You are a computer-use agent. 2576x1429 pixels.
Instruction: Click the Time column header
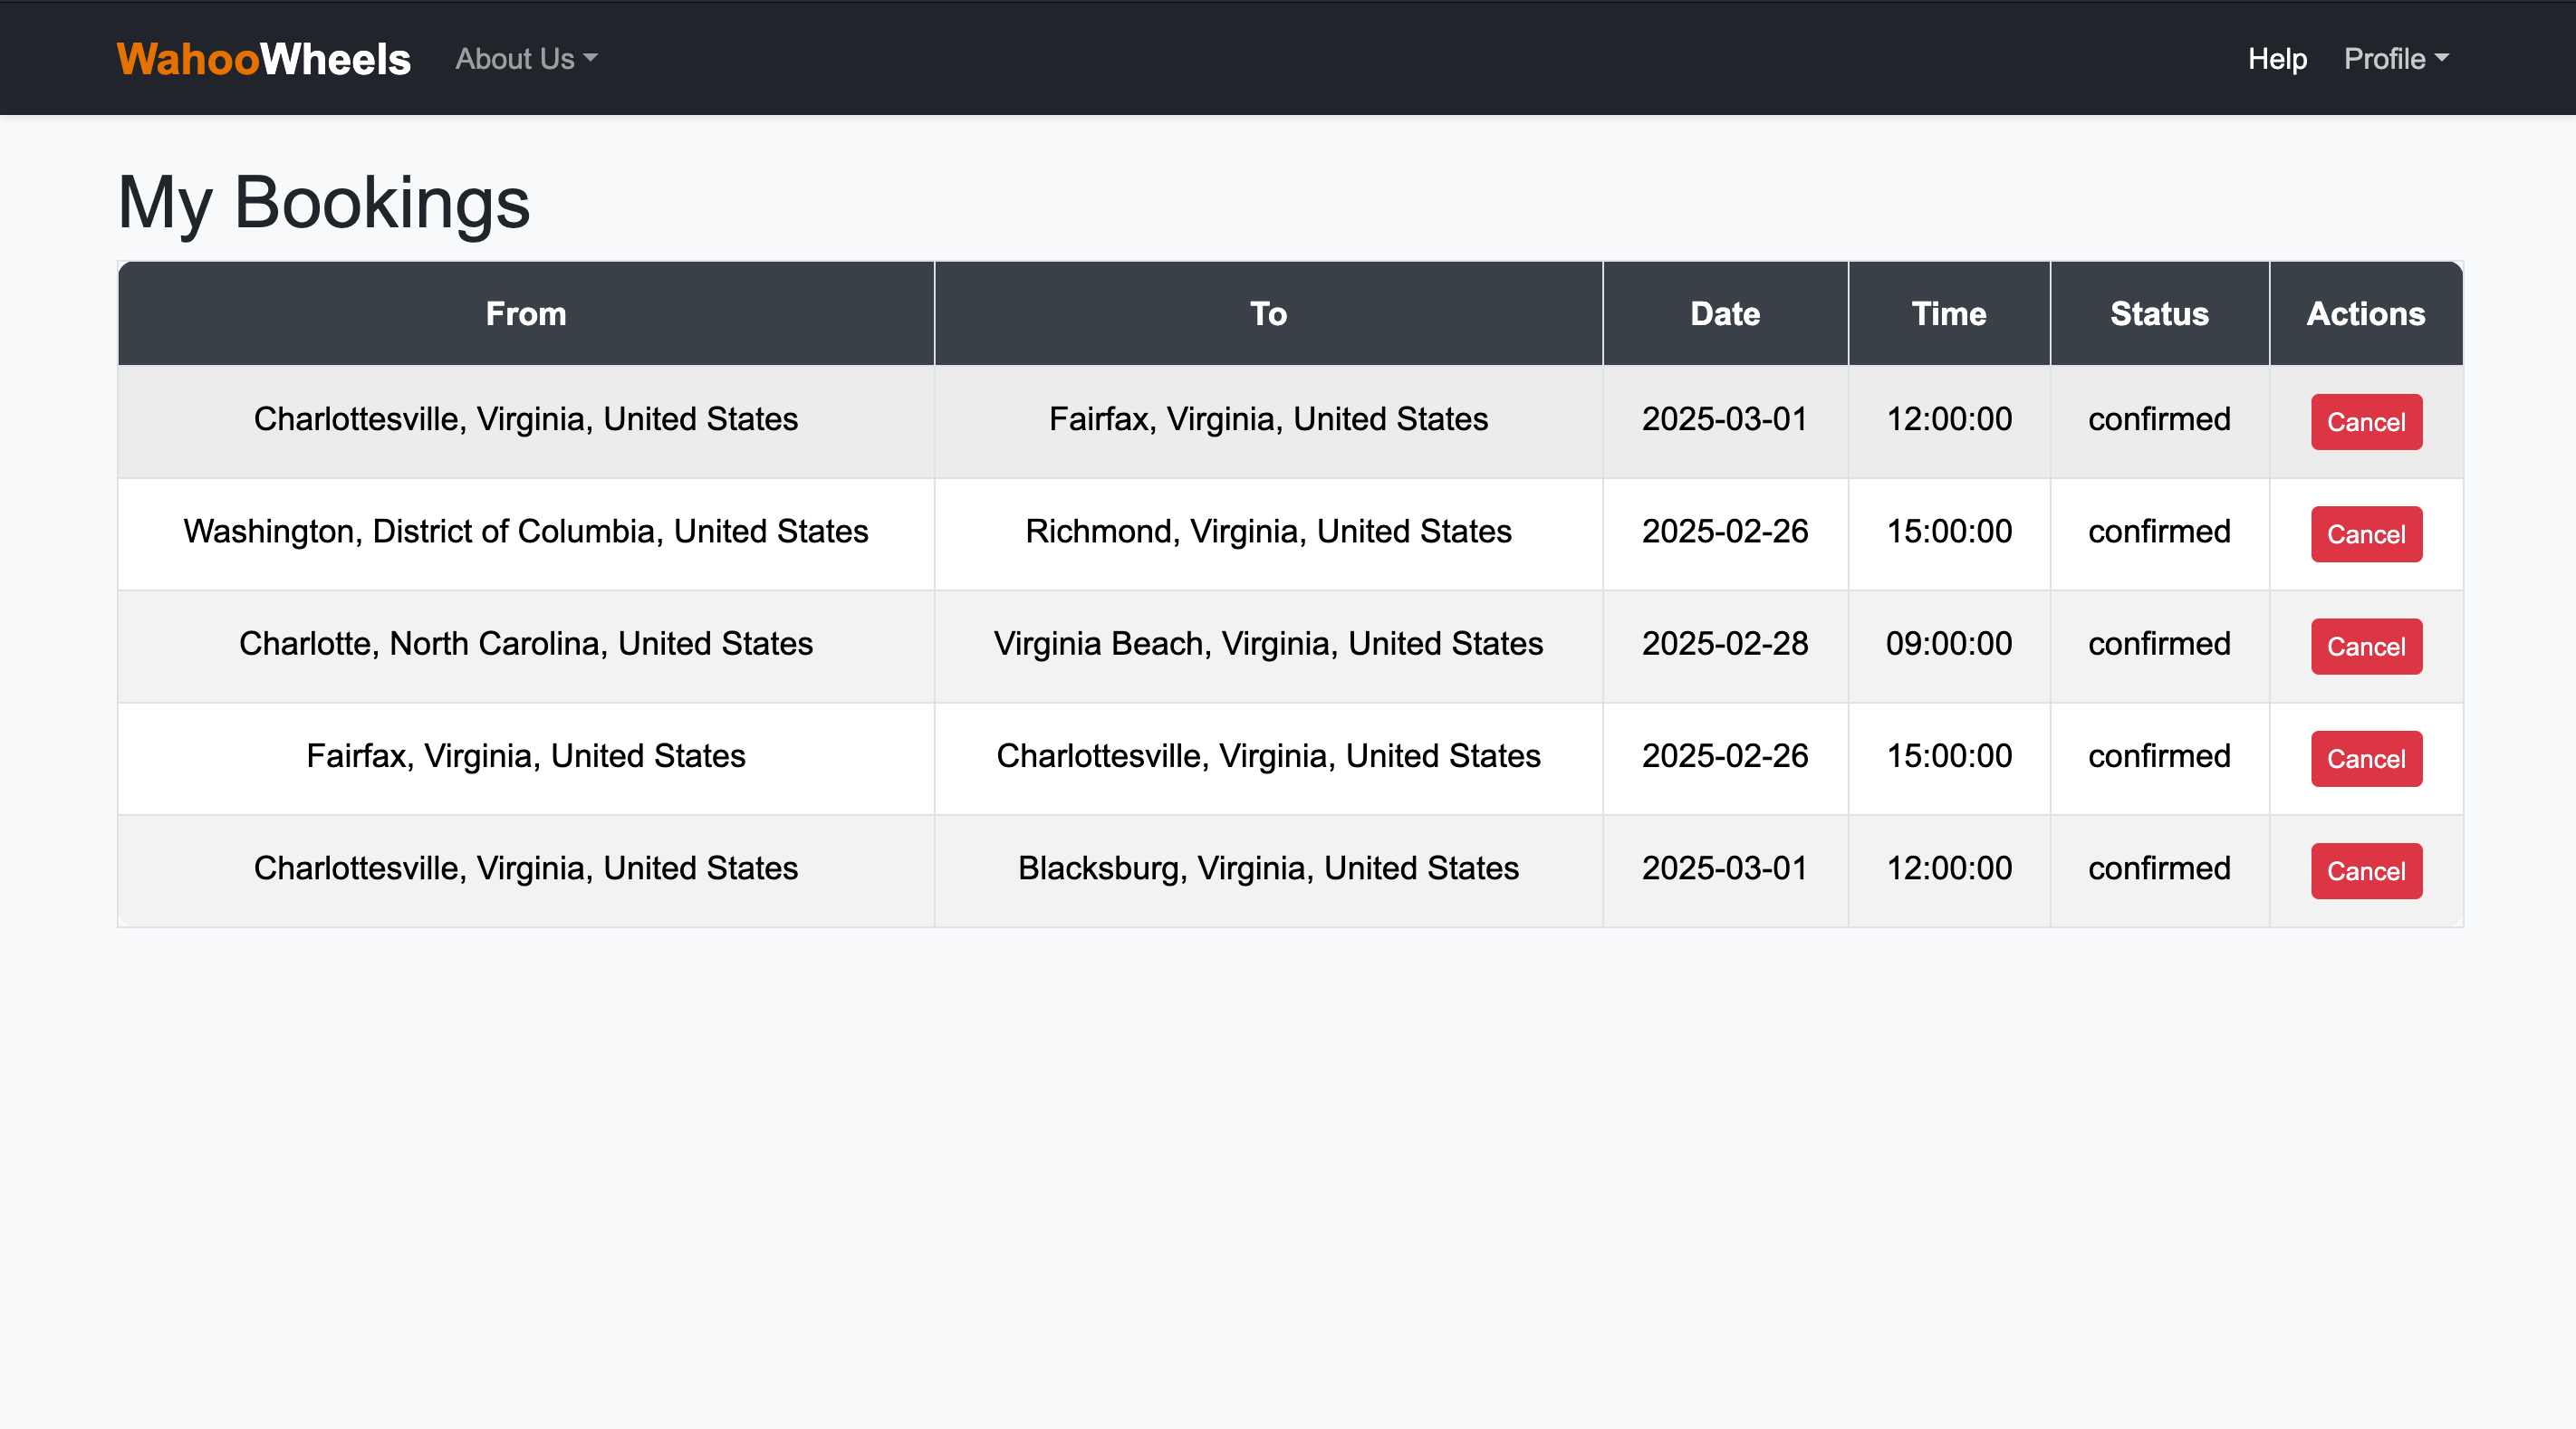(x=1948, y=314)
